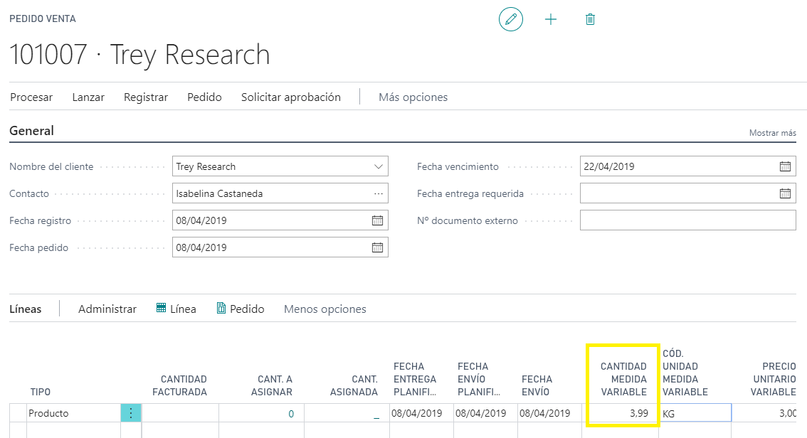Click the Líneas section heading
807x438 pixels.
click(25, 309)
